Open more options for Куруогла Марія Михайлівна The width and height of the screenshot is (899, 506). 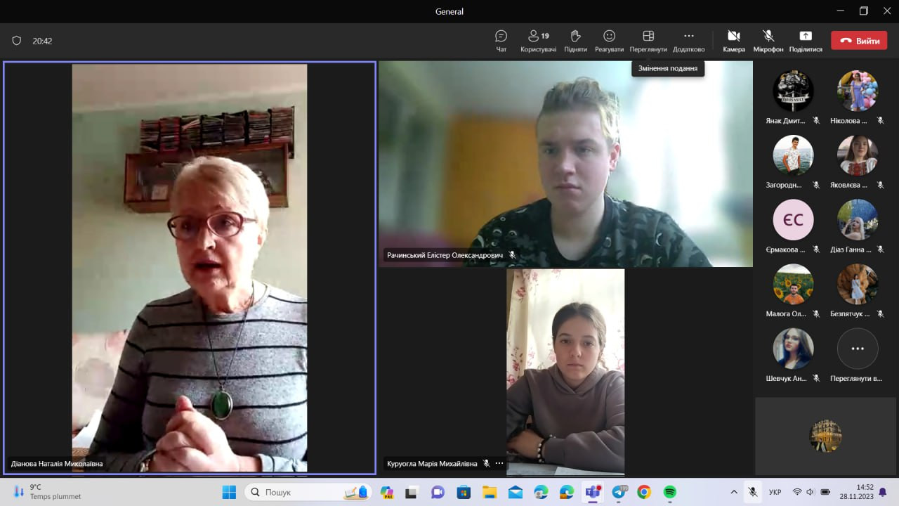click(x=499, y=463)
